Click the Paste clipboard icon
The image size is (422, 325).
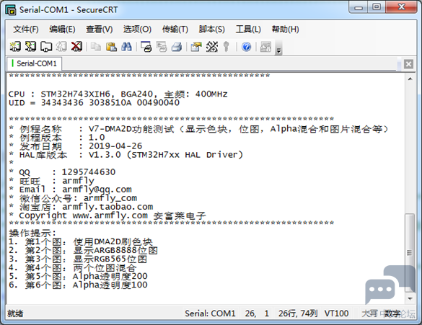[x=111, y=47]
